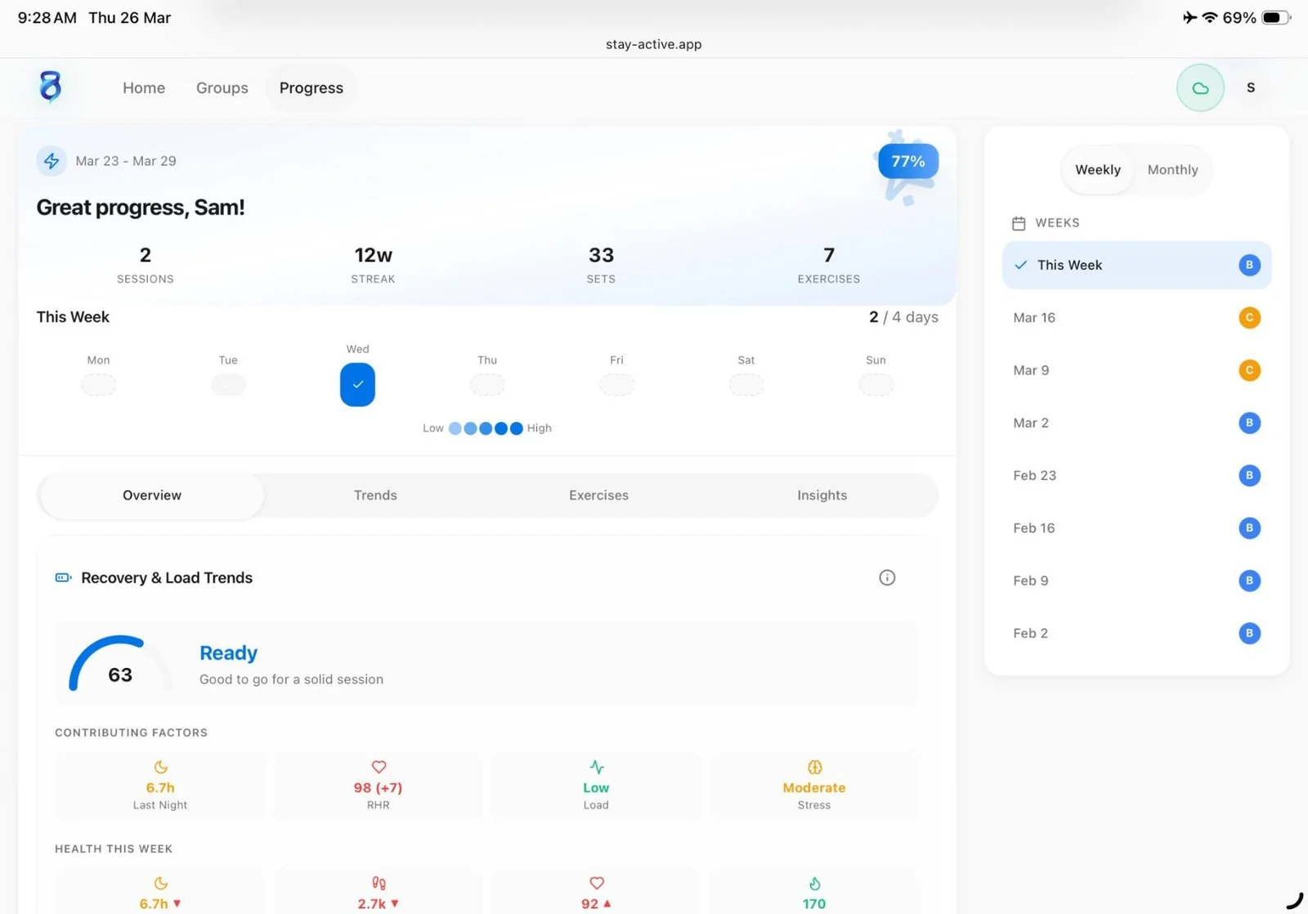Toggle the checked Wednesday day marker
Viewport: 1308px width, 914px height.
[x=357, y=384]
